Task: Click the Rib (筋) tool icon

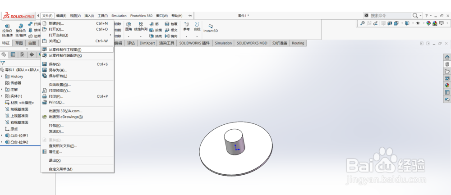Action: 151,24
